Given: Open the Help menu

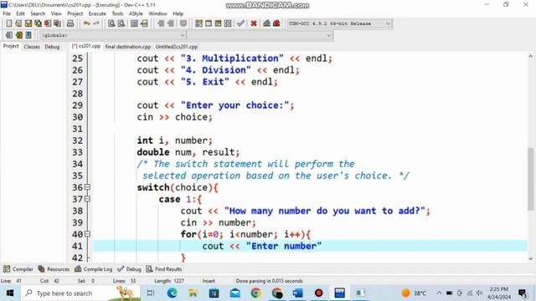Looking at the screenshot, I should coord(178,13).
